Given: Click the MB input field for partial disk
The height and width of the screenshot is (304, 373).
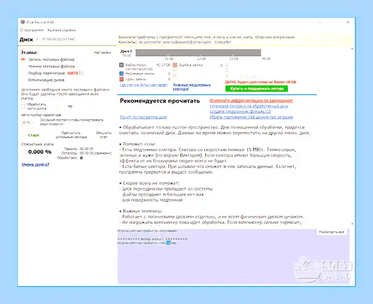Looking at the screenshot, I should pos(57,106).
